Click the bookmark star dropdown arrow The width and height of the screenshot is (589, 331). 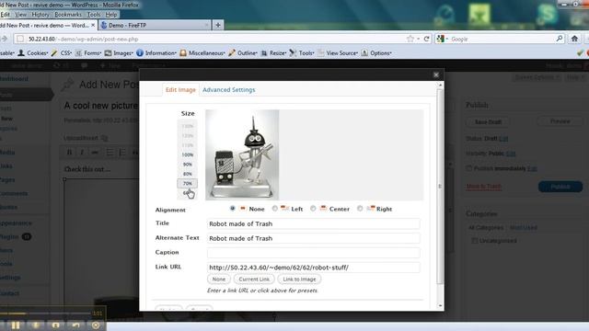[x=419, y=39]
